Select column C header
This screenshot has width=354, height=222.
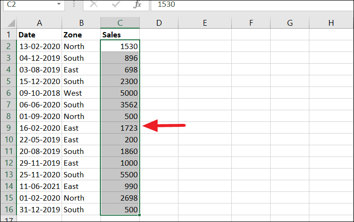[120, 23]
